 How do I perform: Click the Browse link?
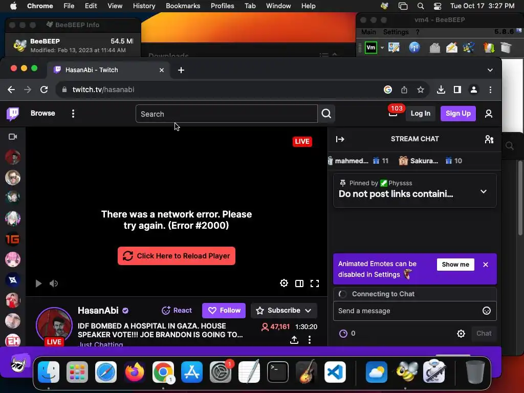pyautogui.click(x=43, y=113)
